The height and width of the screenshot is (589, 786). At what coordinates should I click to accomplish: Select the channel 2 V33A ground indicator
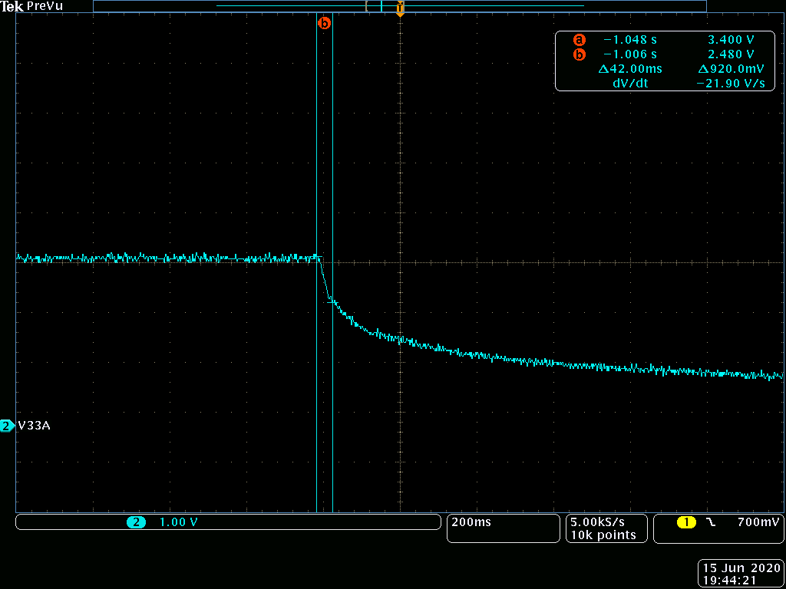click(7, 426)
